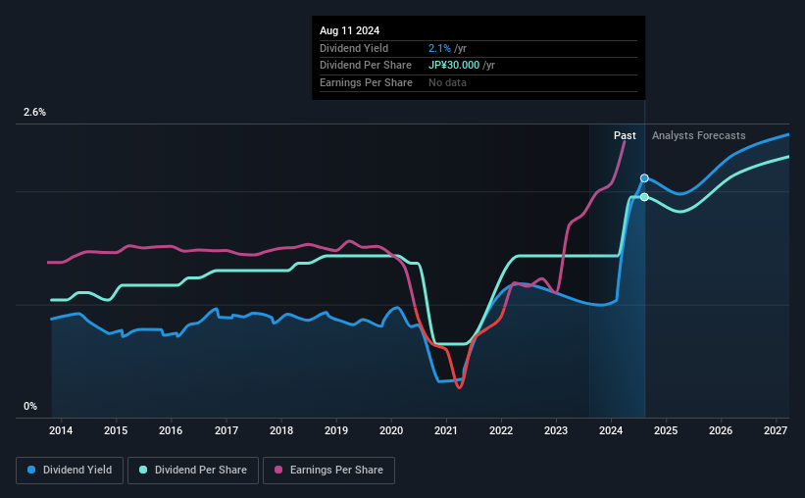Click the teal Dividend Per Share data point marker

click(x=644, y=197)
